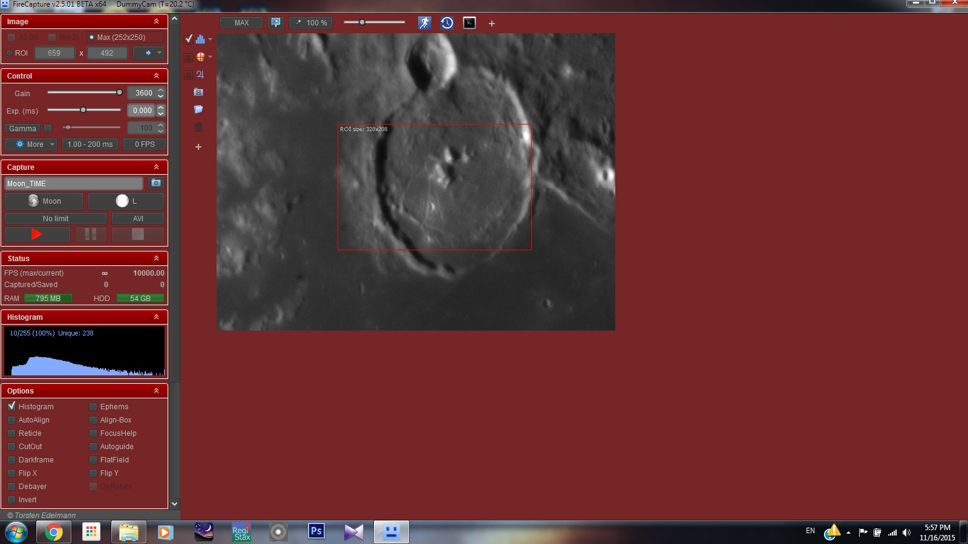Select the Moon profile button
The height and width of the screenshot is (544, 968).
(x=44, y=201)
